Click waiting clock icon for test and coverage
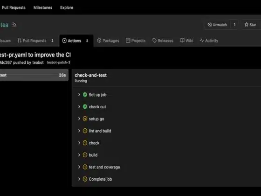This screenshot has width=261, height=196. pyautogui.click(x=85, y=167)
